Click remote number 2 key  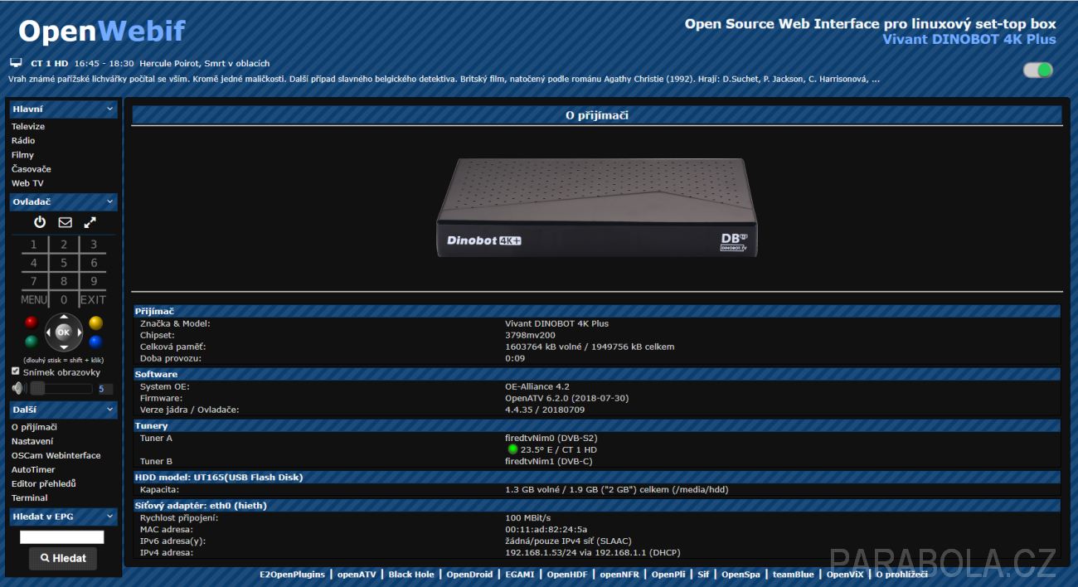(x=64, y=245)
